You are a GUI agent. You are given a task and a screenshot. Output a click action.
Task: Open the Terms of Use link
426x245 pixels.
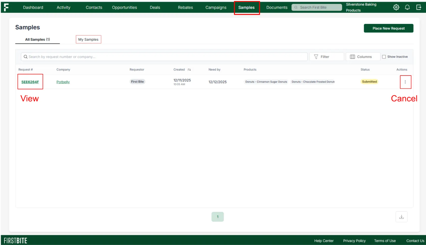pos(385,241)
